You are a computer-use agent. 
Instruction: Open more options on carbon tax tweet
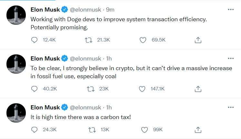231,107
